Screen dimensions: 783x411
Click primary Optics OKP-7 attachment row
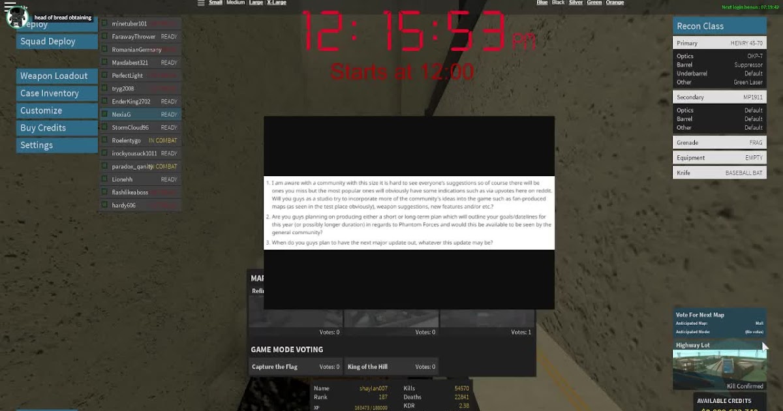pos(720,56)
